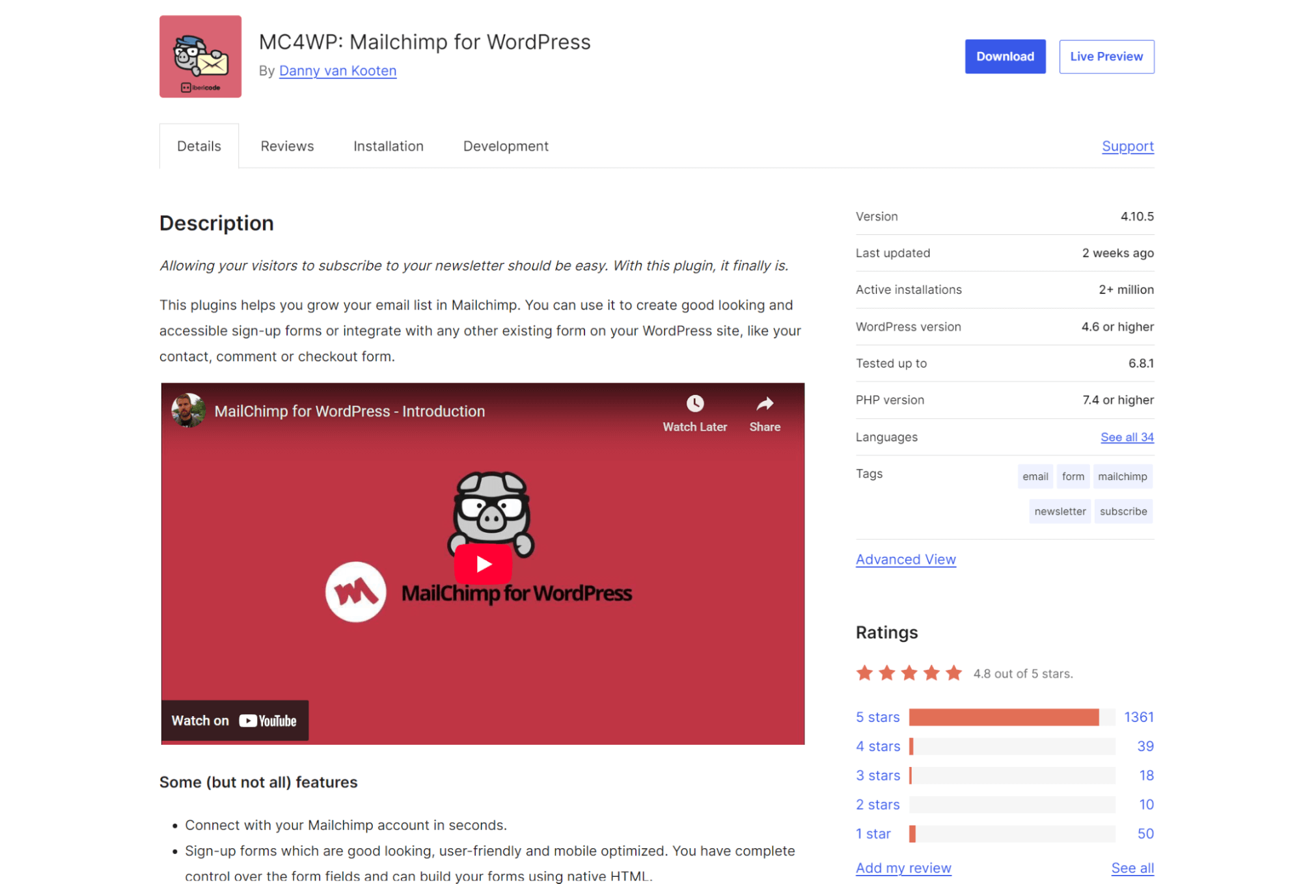Screen dimensions: 1301x884
Task: Click the Description heading
Action: coord(217,223)
